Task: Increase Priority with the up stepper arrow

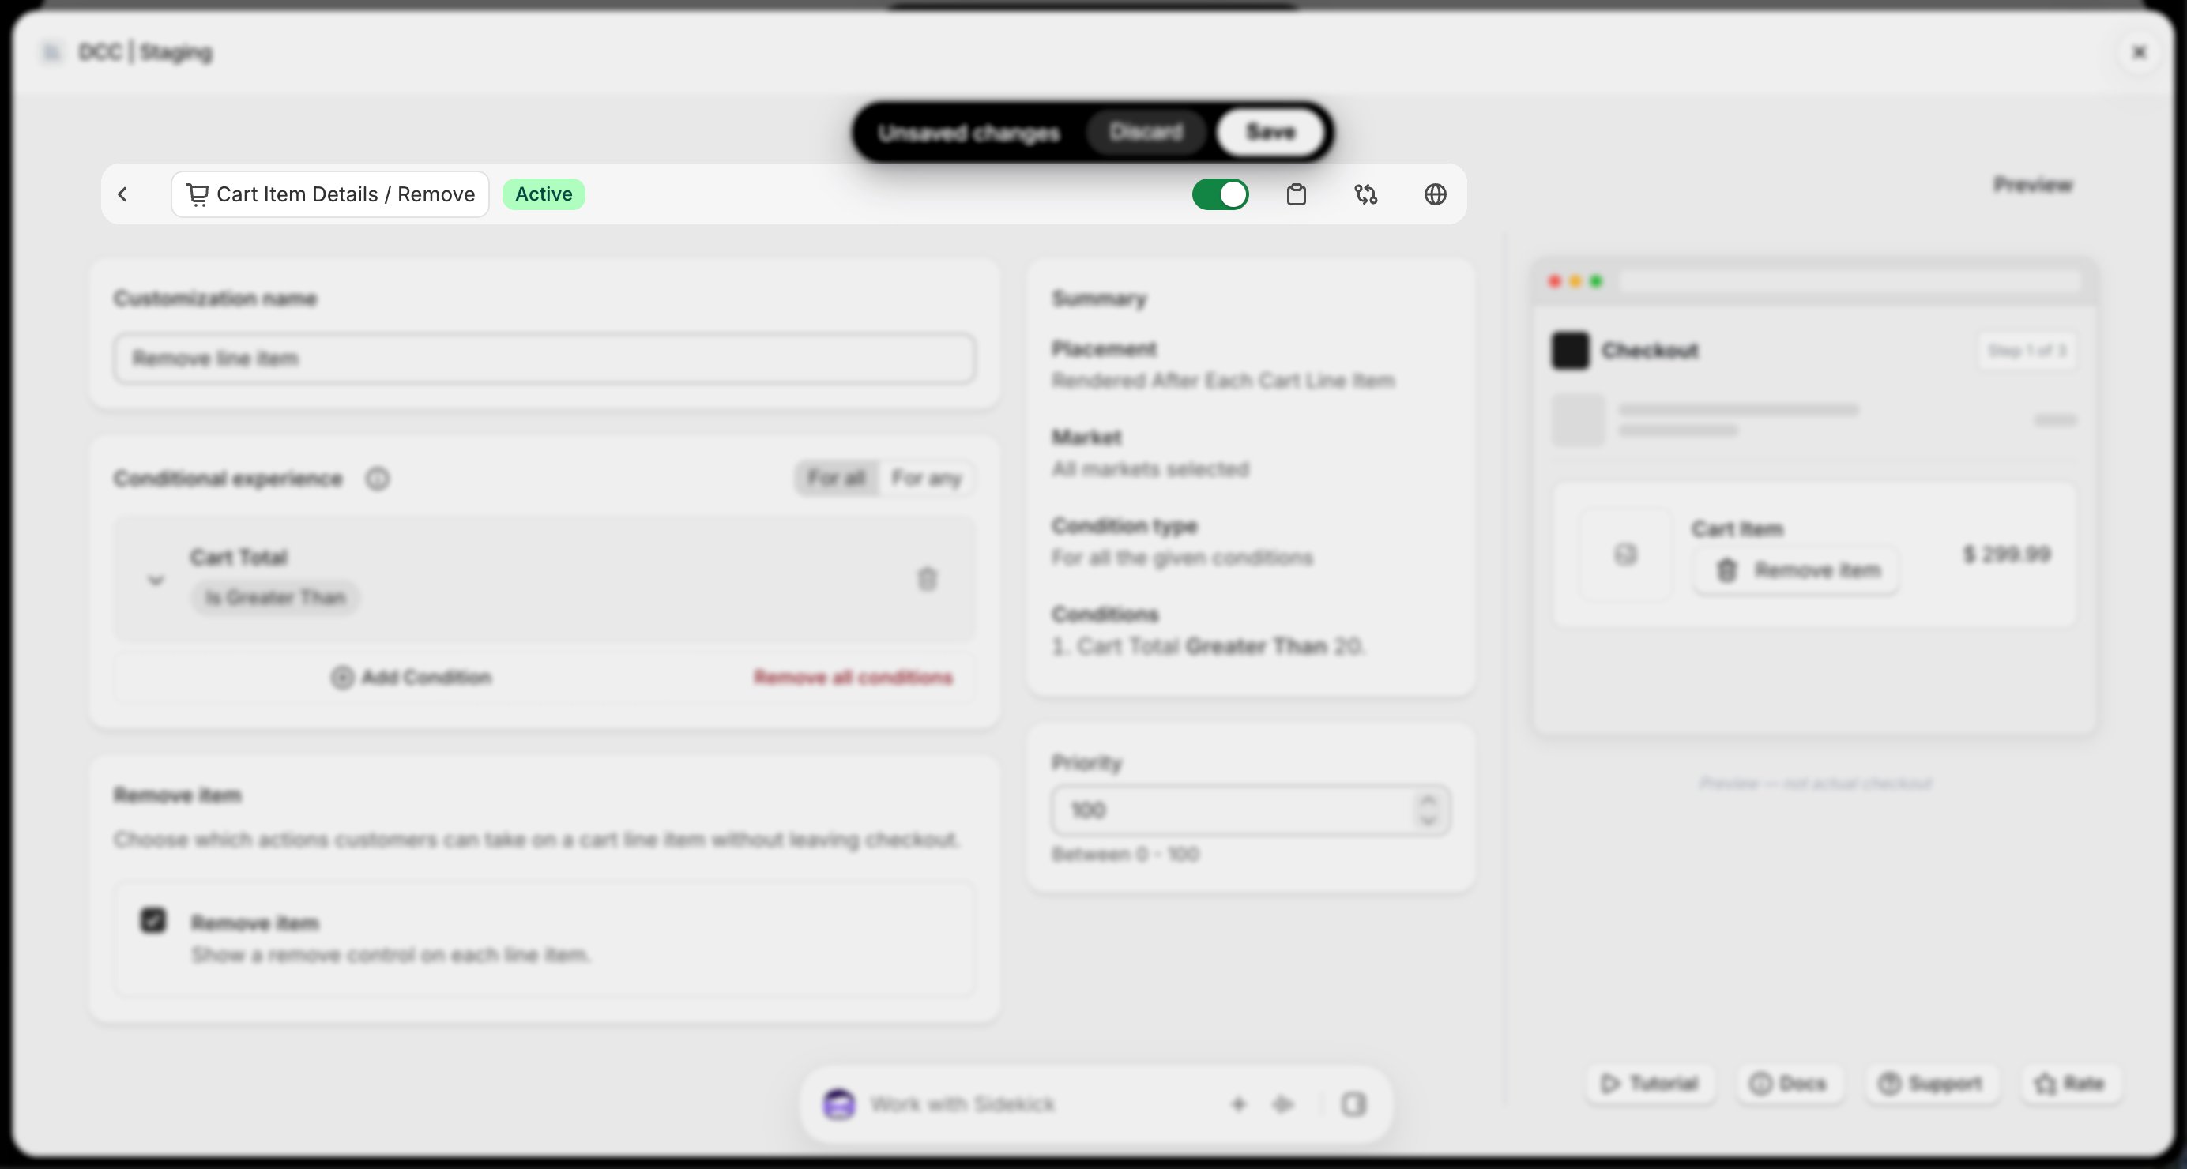Action: tap(1428, 799)
